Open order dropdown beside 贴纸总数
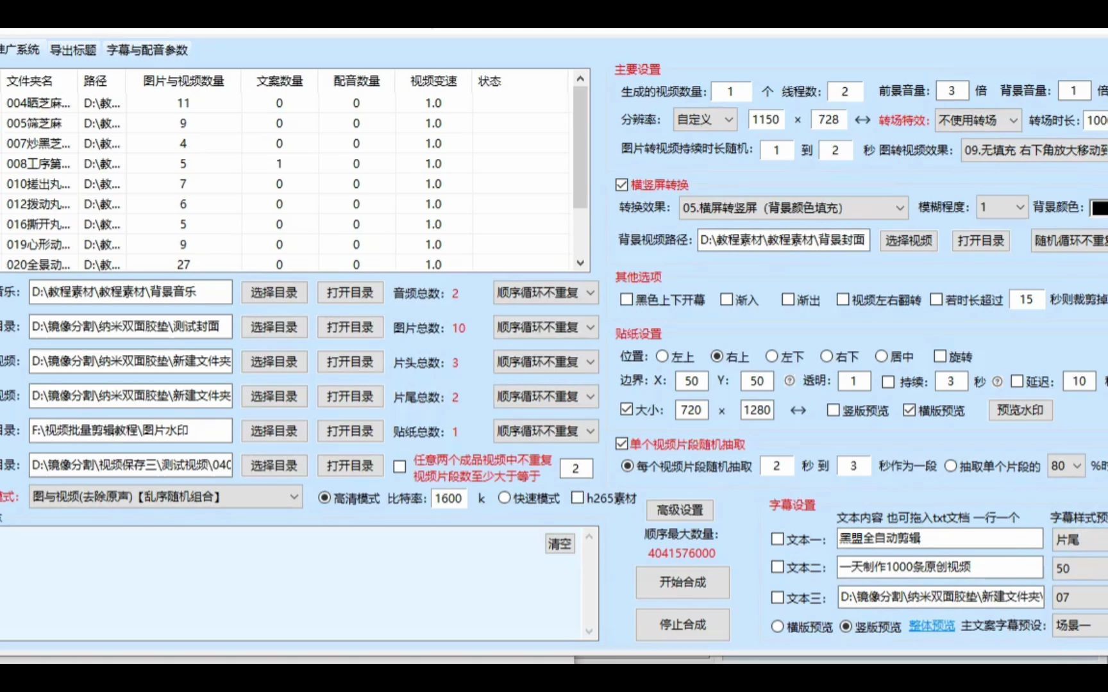The image size is (1108, 692). 546,431
